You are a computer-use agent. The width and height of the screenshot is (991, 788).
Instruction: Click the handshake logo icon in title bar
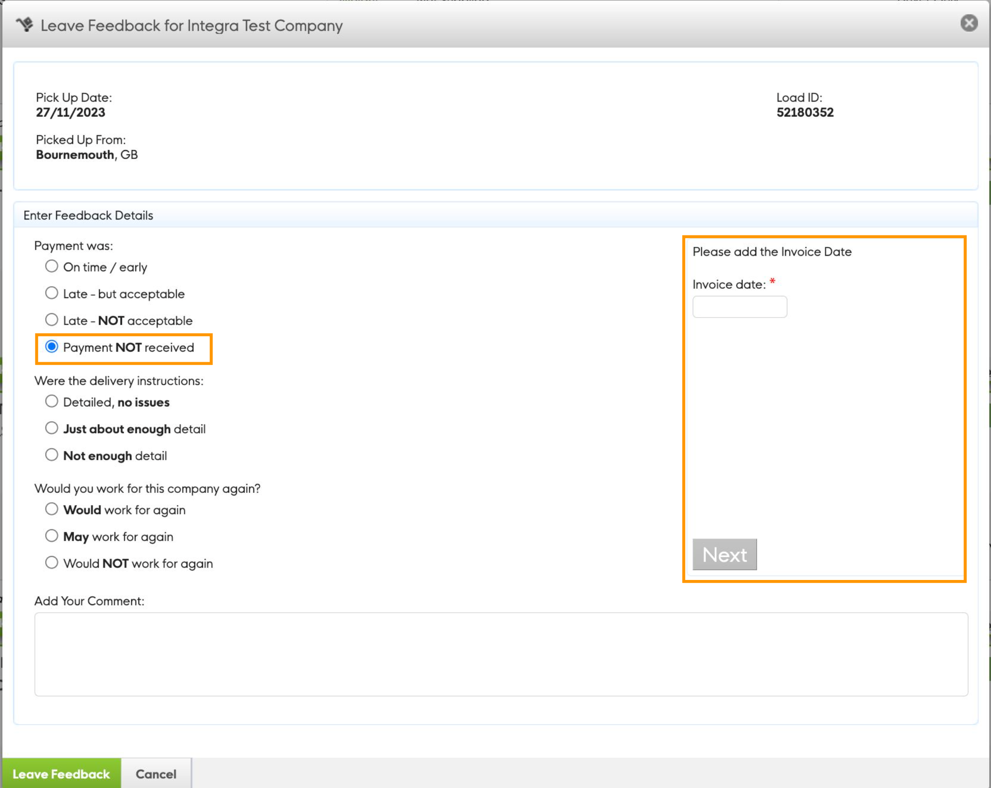pyautogui.click(x=25, y=25)
